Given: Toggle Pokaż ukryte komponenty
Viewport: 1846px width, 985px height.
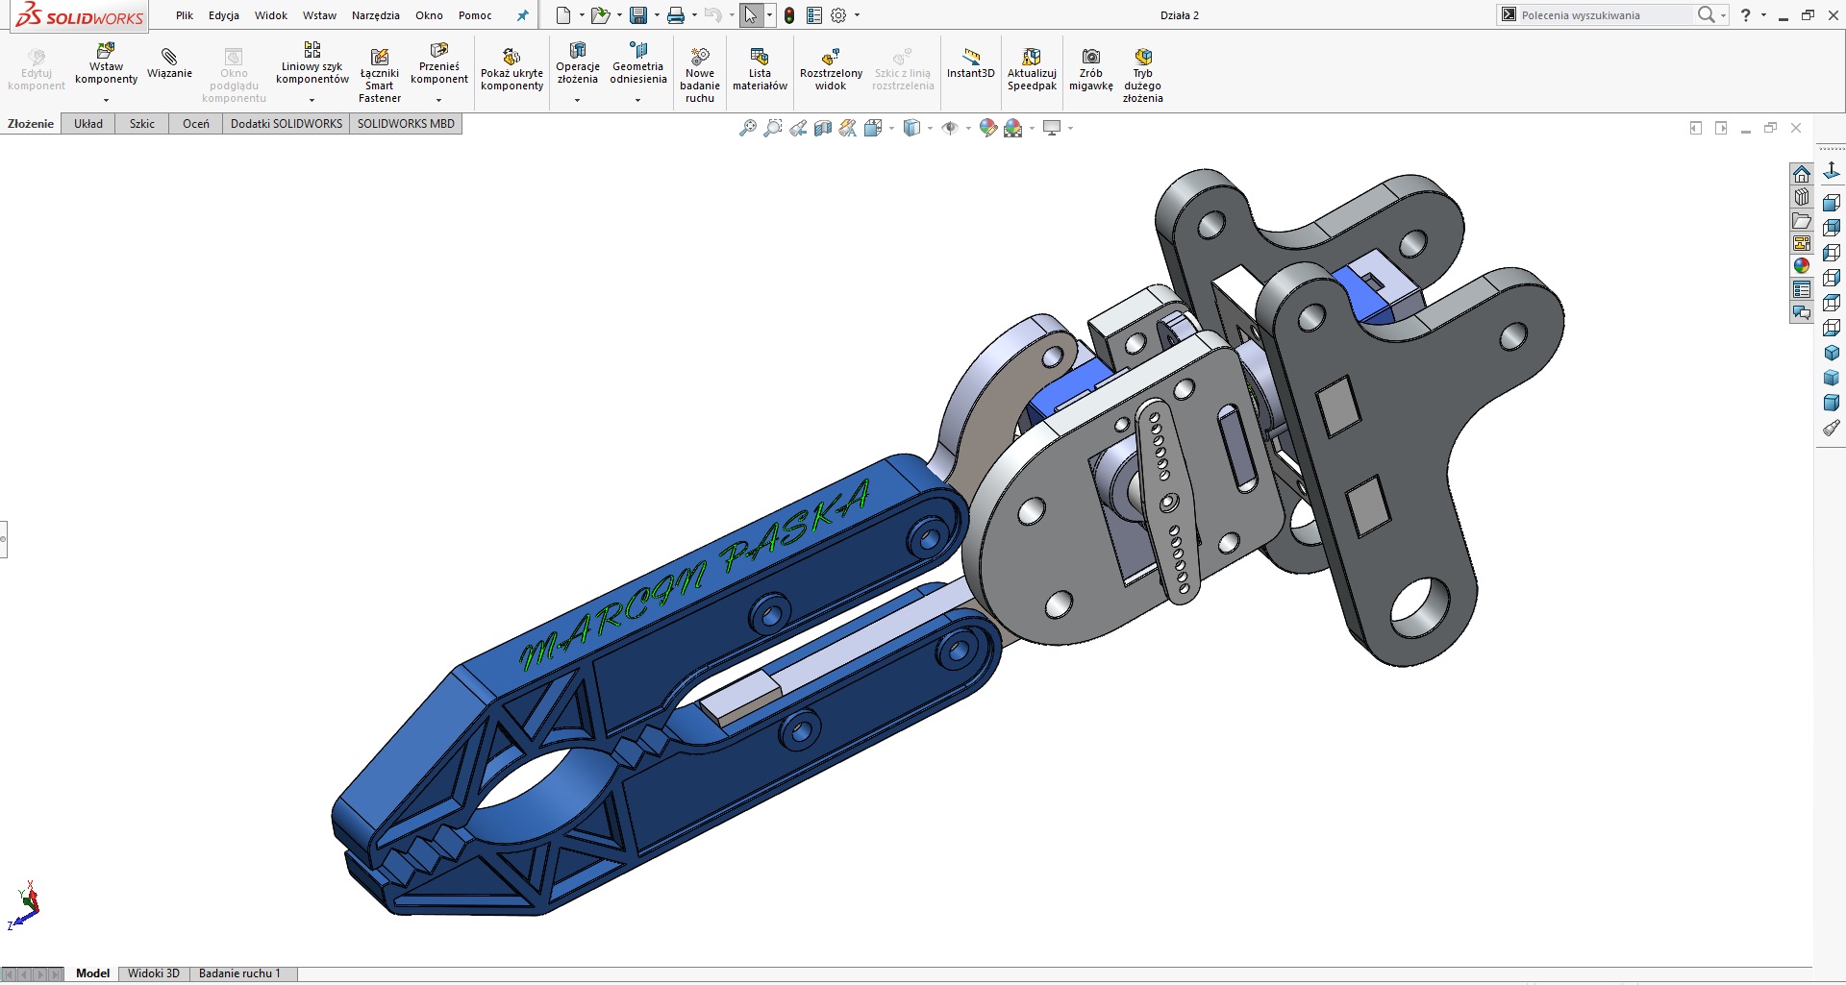Looking at the screenshot, I should point(511,69).
